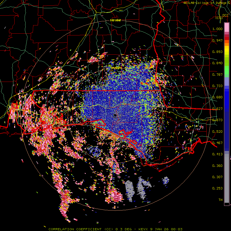This screenshot has height=231, width=231.
Task: Pick the gray swatch near 0.307
Action: coord(227,180)
